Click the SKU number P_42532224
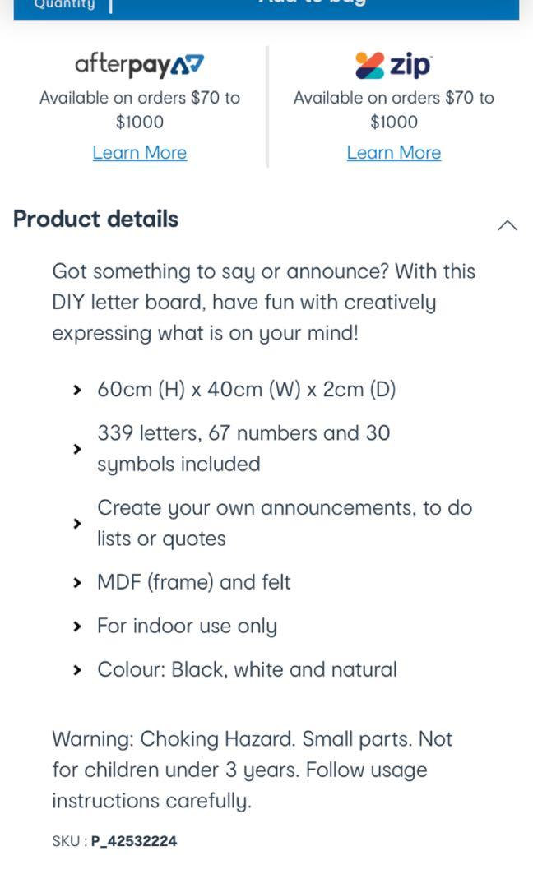533x888 pixels. point(133,841)
